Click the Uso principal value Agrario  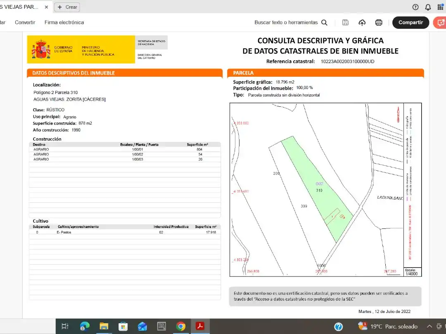click(x=70, y=117)
